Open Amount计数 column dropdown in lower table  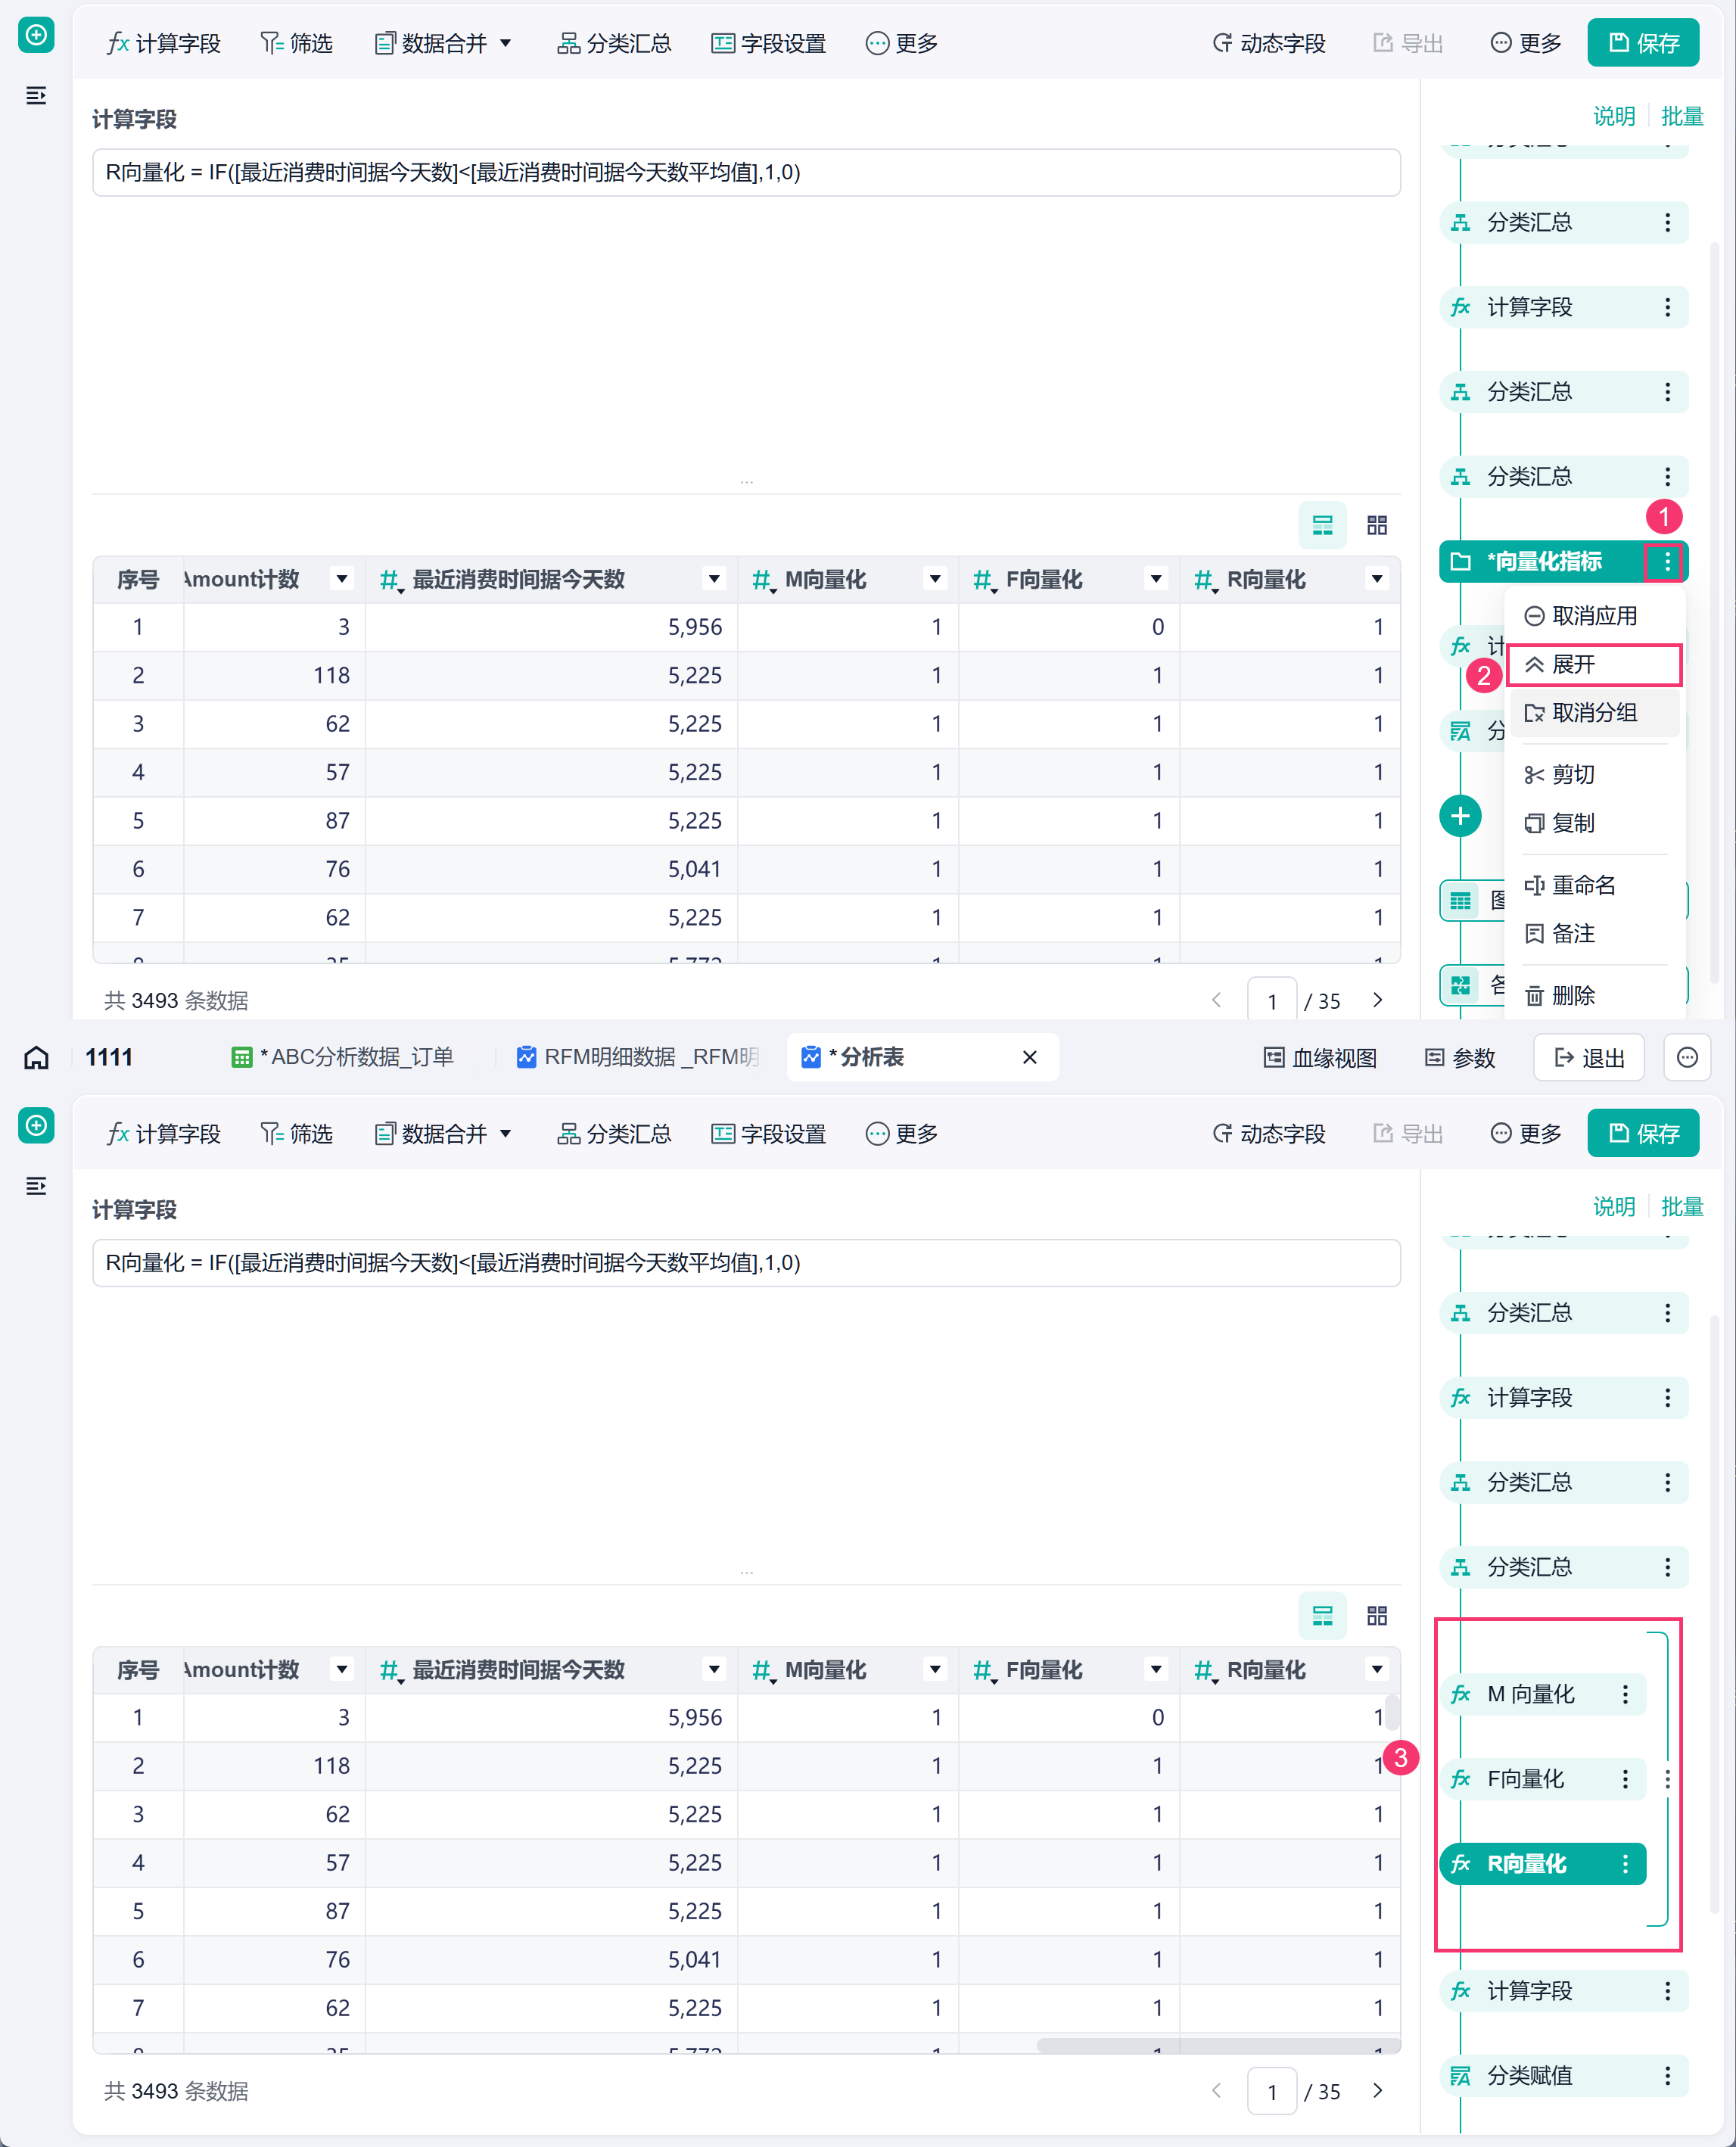point(342,1669)
